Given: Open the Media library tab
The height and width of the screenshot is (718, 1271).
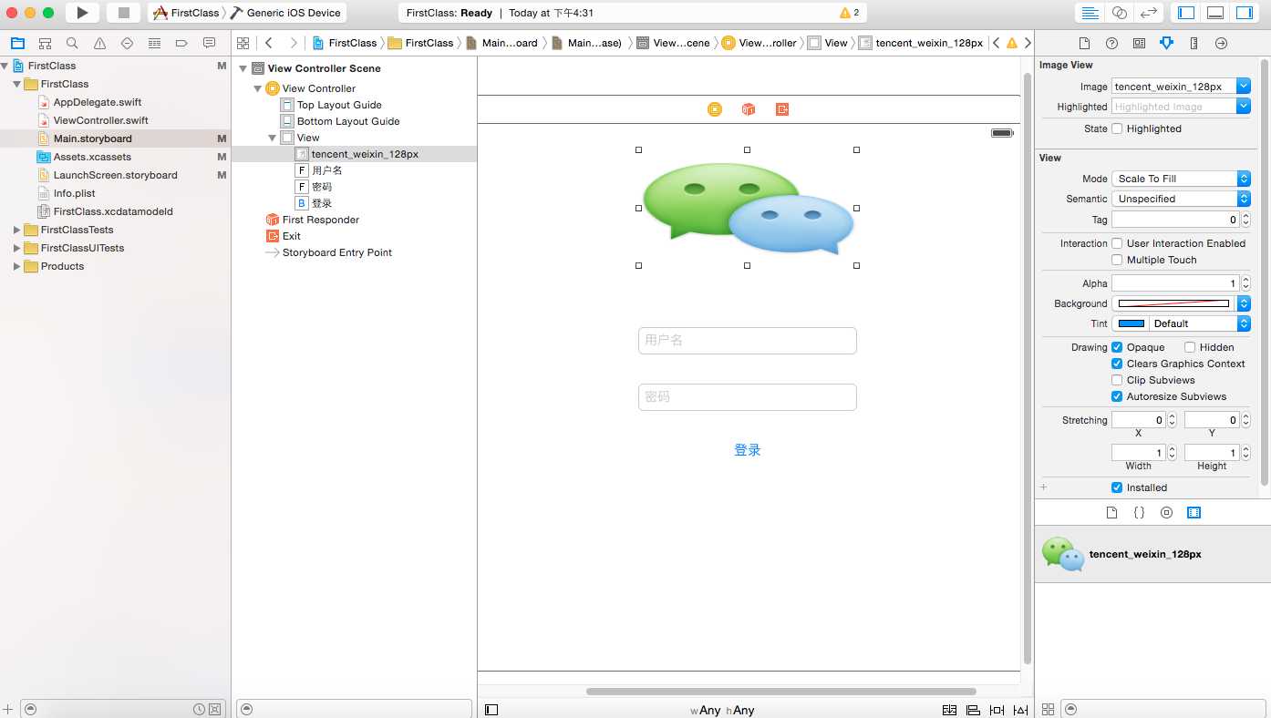Looking at the screenshot, I should (x=1193, y=512).
